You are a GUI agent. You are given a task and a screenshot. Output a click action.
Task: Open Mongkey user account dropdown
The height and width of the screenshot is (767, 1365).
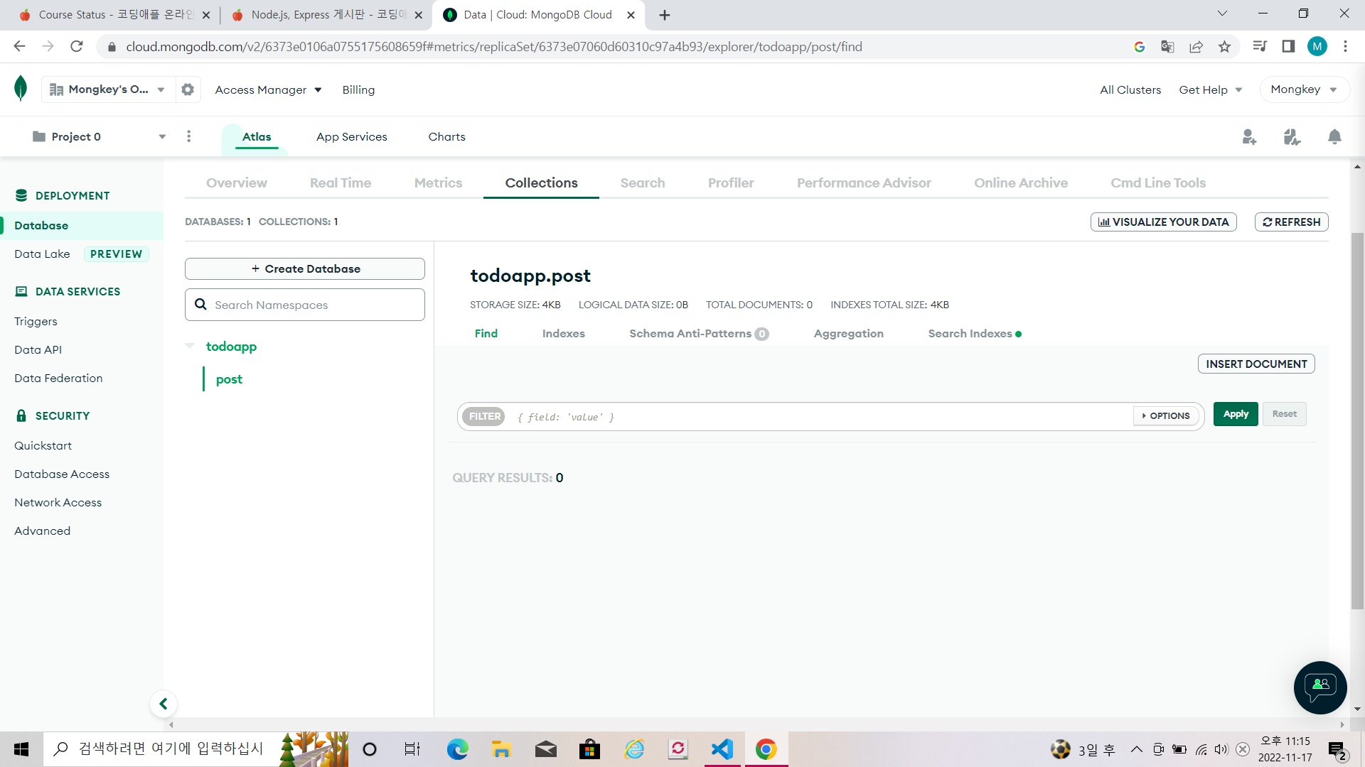pos(1304,89)
